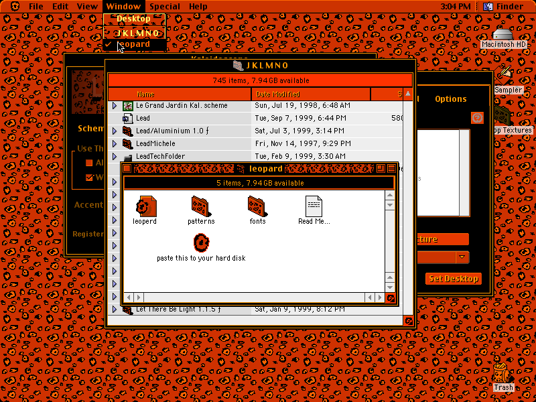Open the patterns folder icon

point(200,206)
